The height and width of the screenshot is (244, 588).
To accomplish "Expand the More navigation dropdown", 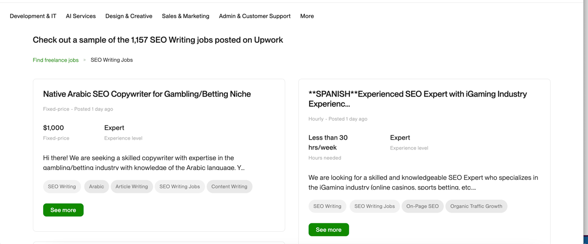I will (307, 16).
